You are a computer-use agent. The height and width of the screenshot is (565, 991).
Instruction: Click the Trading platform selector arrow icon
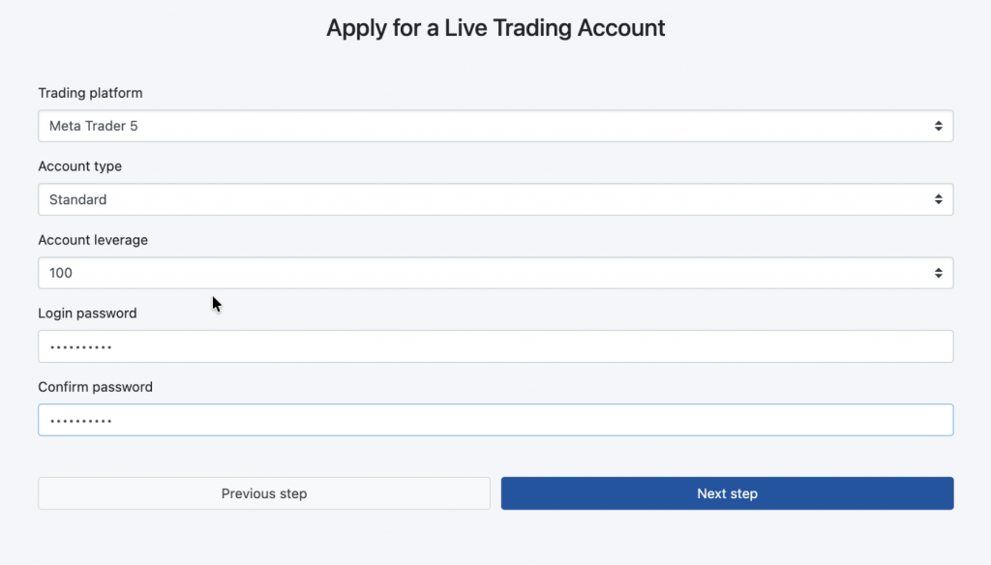(x=938, y=126)
